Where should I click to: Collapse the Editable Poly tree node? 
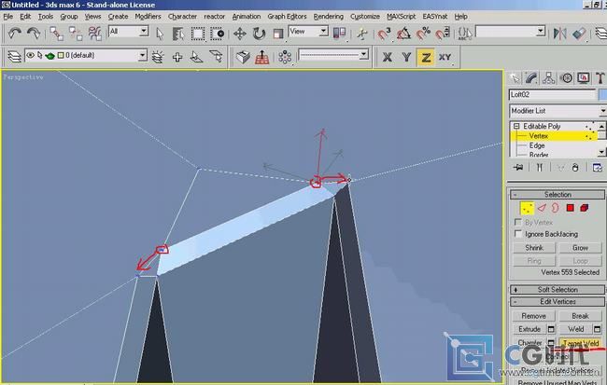516,126
